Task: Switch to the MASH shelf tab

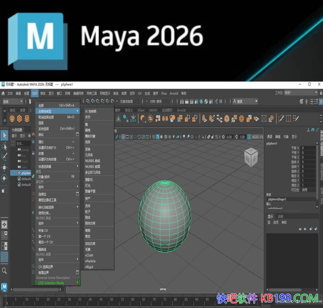Action: point(153,110)
